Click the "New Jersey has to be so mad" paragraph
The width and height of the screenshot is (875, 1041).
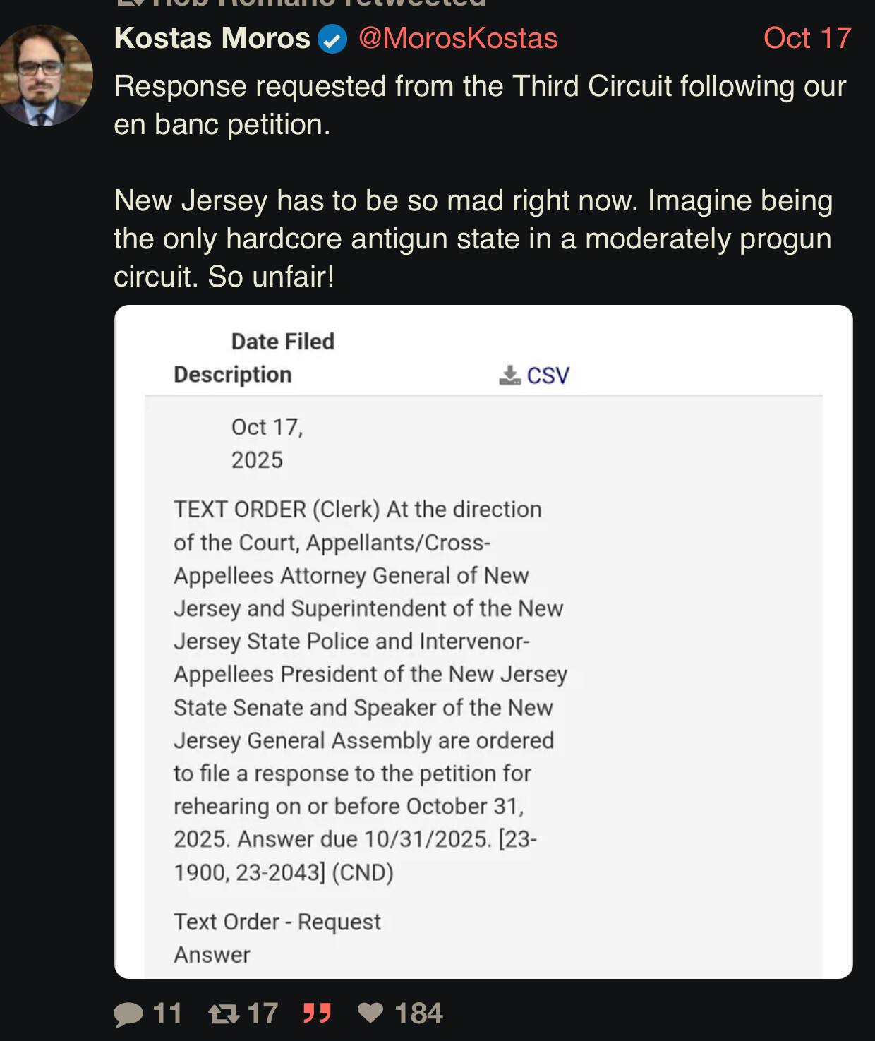click(473, 239)
